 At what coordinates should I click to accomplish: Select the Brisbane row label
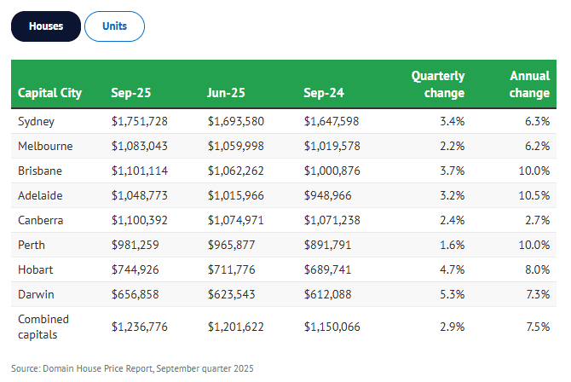39,171
